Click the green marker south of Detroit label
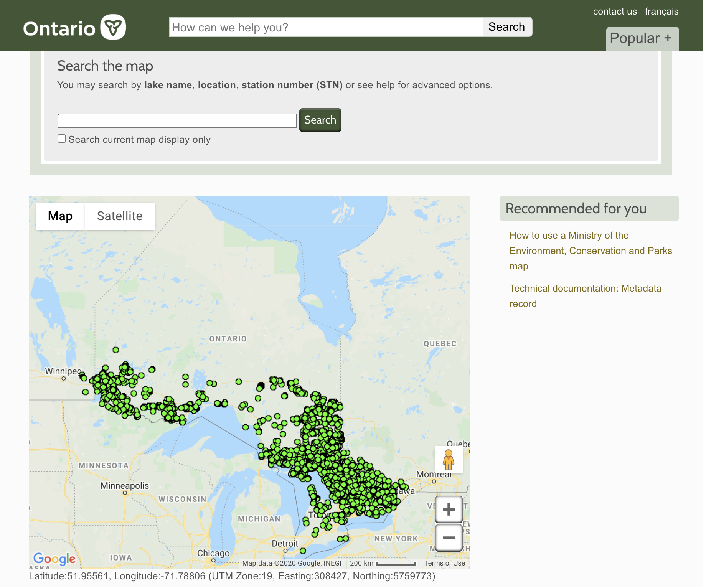706x587 pixels. click(303, 551)
